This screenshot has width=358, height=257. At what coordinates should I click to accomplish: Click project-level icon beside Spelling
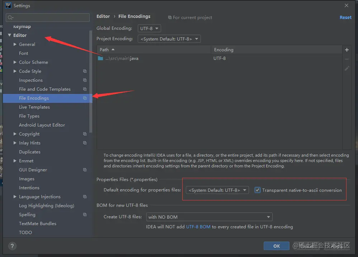(x=85, y=215)
